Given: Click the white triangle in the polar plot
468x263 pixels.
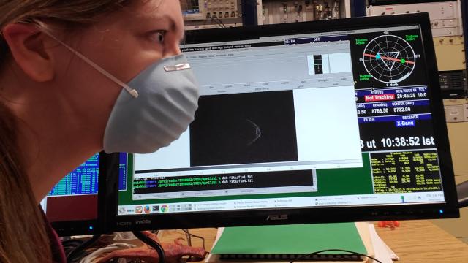Looking at the screenshot, I should pyautogui.click(x=389, y=60).
